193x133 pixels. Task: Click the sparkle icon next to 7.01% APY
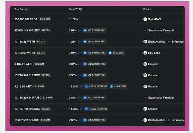[x=79, y=30]
